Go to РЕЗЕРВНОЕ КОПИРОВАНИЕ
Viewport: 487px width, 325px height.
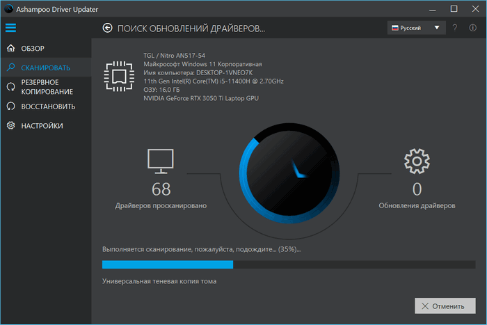(46, 87)
